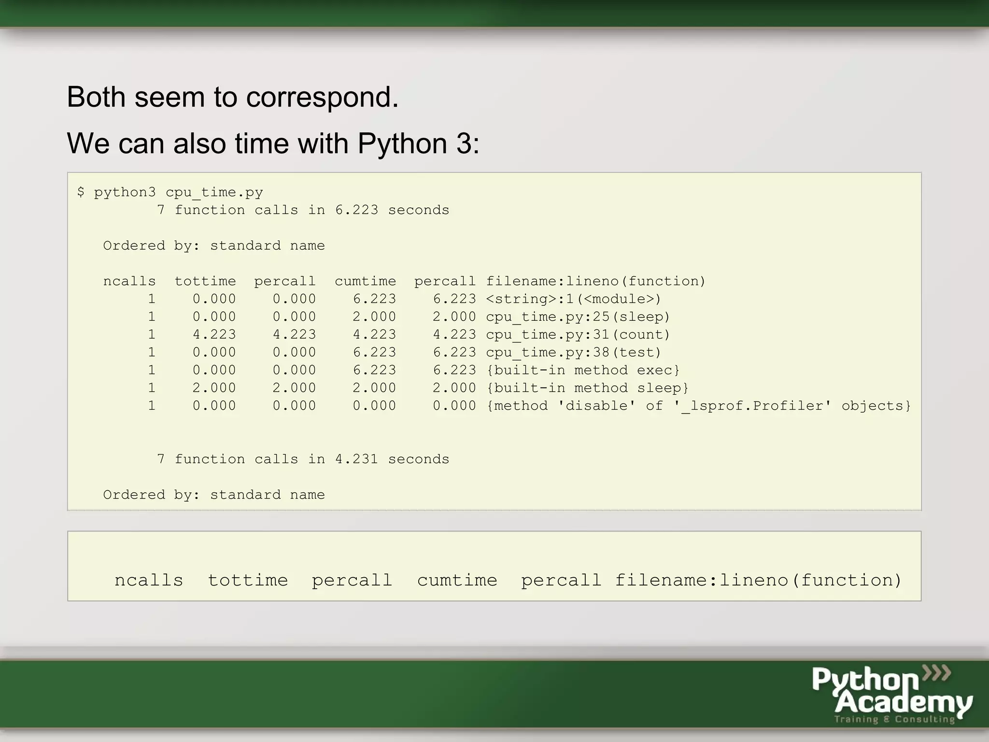Click the tottime value 4.223 in the count row
Image resolution: width=989 pixels, height=742 pixels.
pos(214,334)
